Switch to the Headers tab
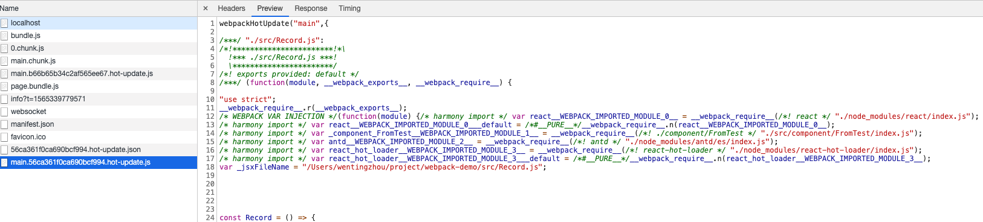Screen dimensions: 983x222 [232, 8]
